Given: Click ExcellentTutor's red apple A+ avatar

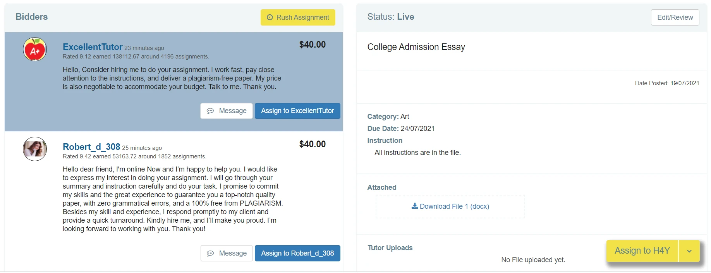Looking at the screenshot, I should coord(35,49).
